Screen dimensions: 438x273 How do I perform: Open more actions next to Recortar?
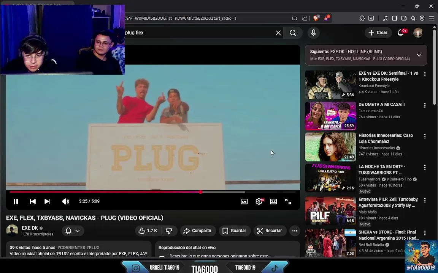294,231
